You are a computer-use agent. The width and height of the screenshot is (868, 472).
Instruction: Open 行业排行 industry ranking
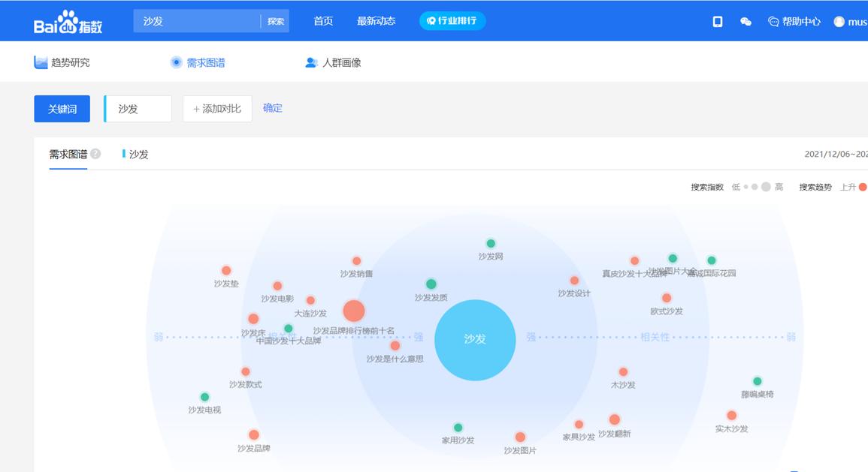pyautogui.click(x=452, y=20)
